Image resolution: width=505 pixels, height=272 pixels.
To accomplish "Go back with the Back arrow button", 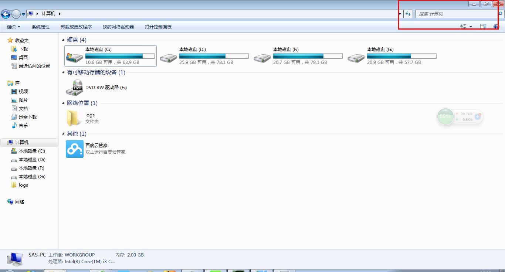I will pyautogui.click(x=6, y=14).
